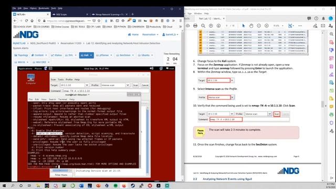Click Zenmap Command input field
This screenshot has width=336, height=189.
106,91
